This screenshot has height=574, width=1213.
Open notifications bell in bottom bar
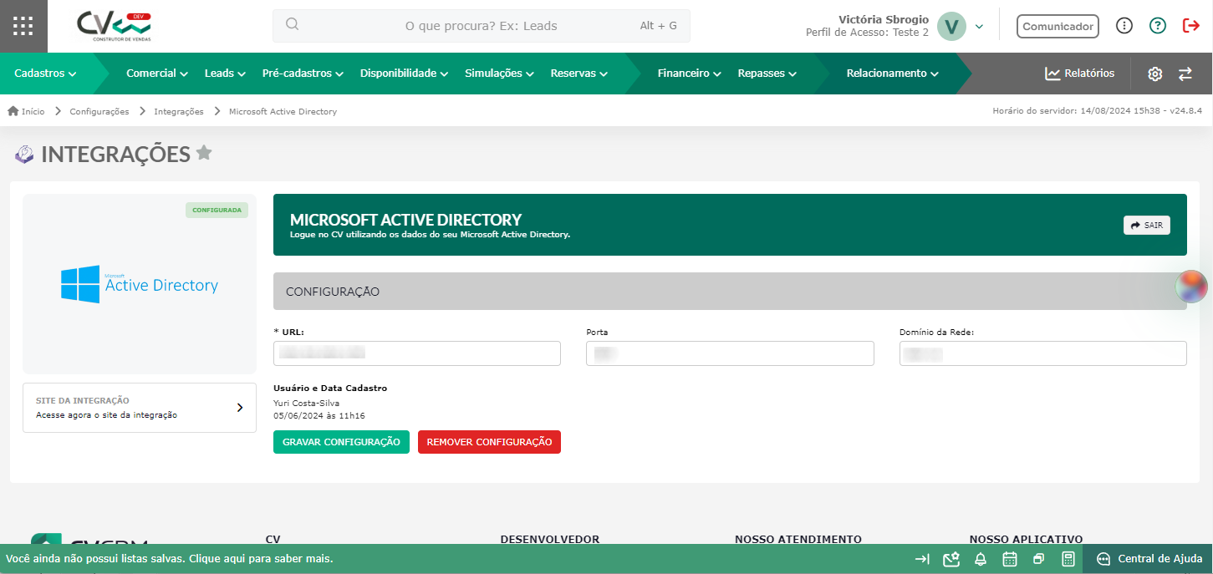(981, 559)
